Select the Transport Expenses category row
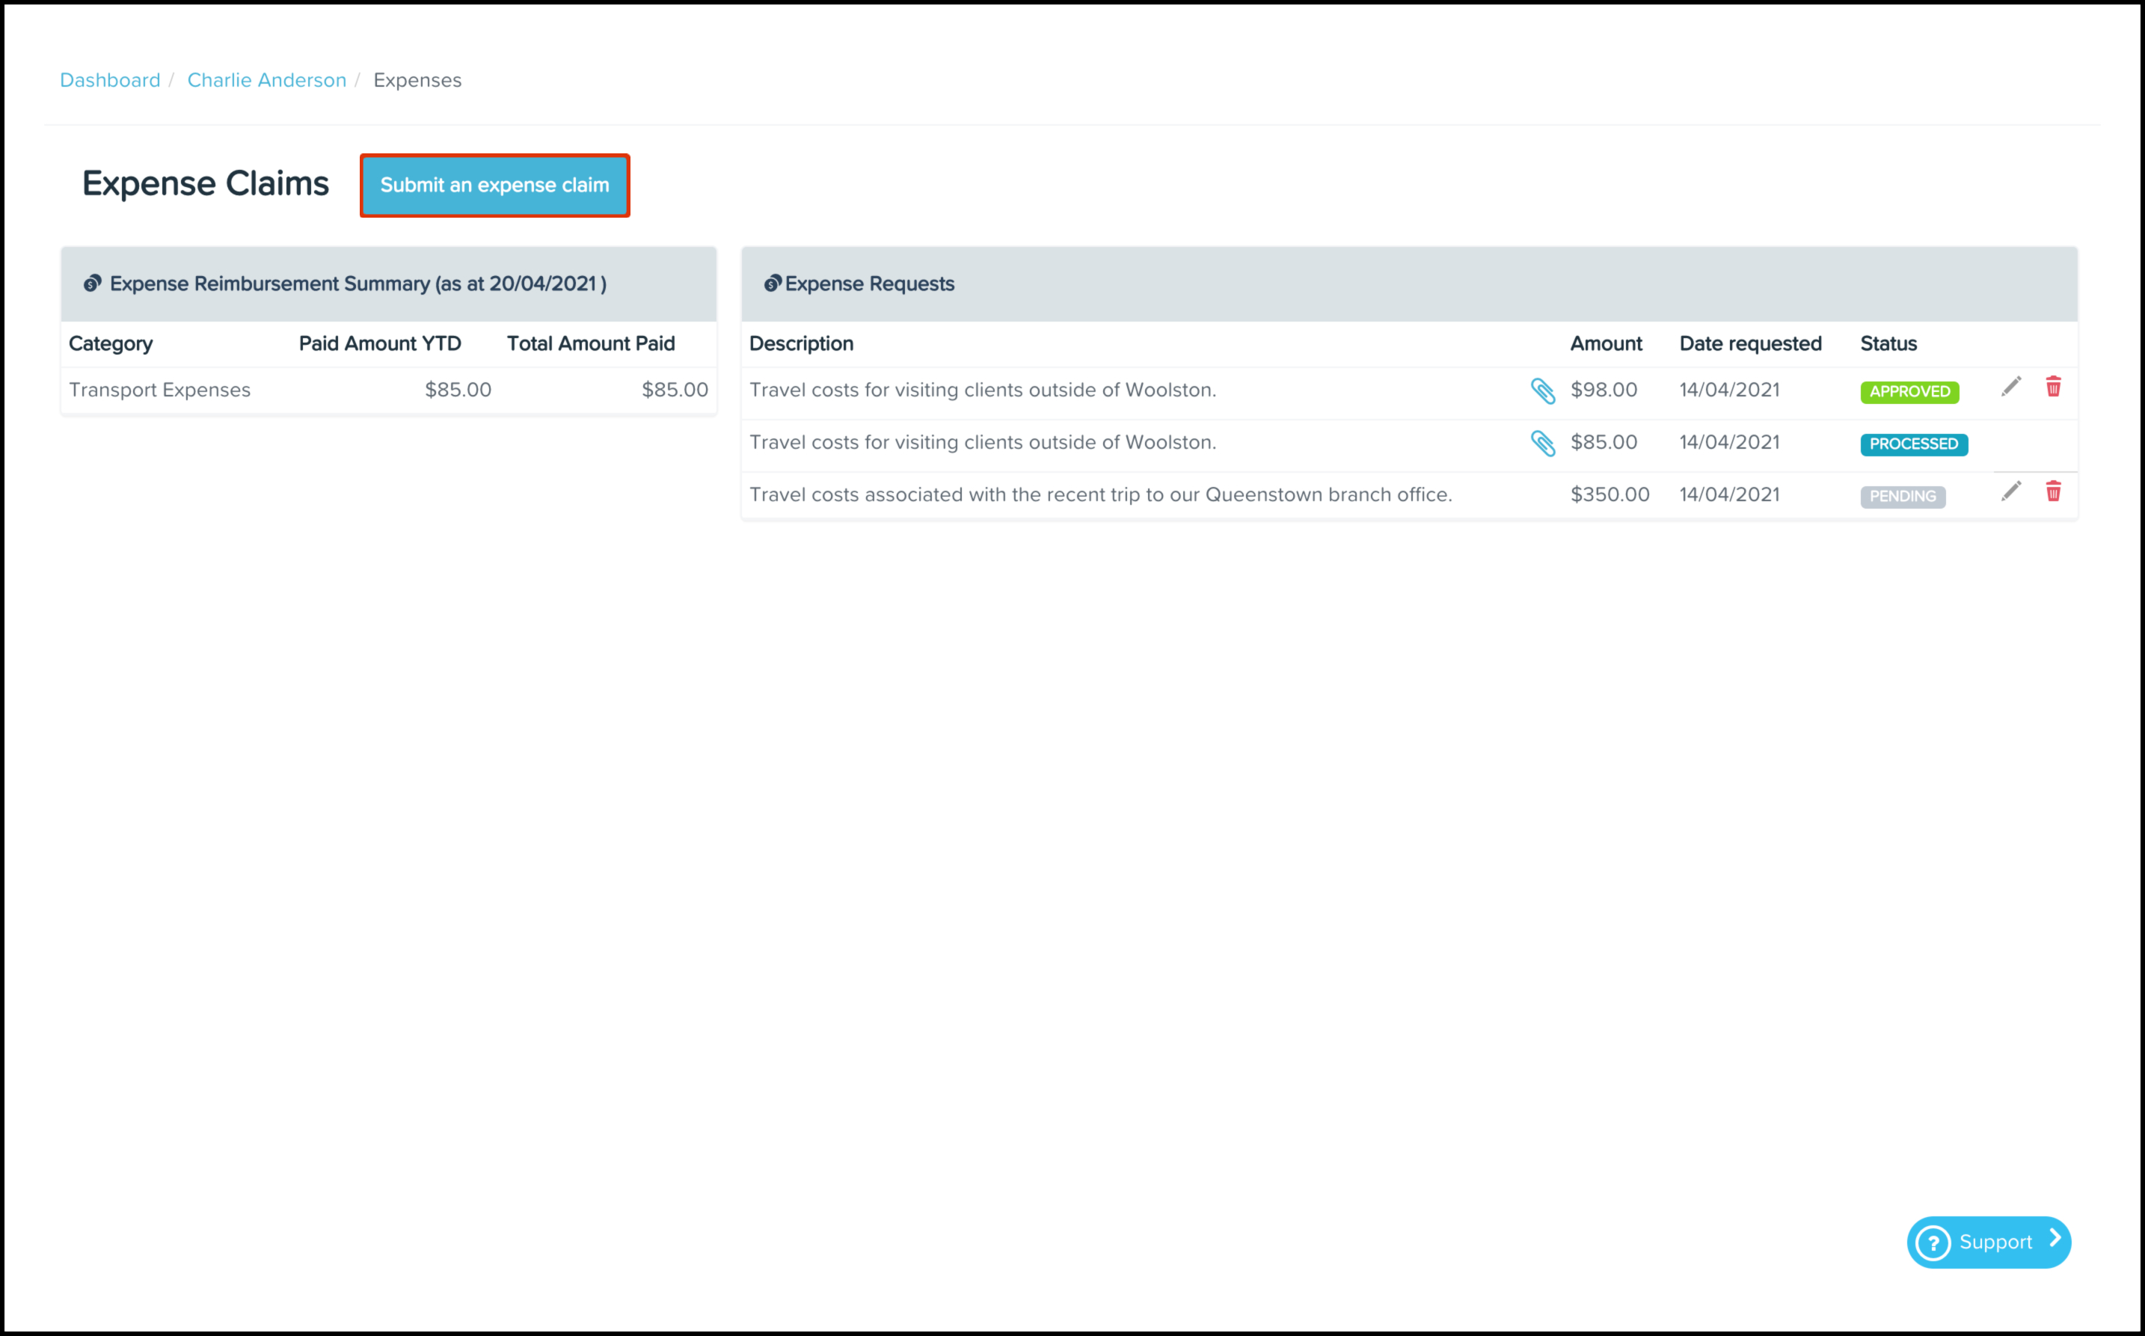Viewport: 2145px width, 1336px height. [160, 390]
